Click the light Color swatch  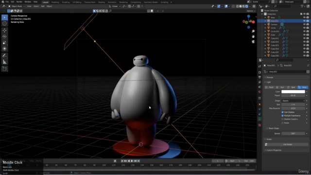coord(293,92)
